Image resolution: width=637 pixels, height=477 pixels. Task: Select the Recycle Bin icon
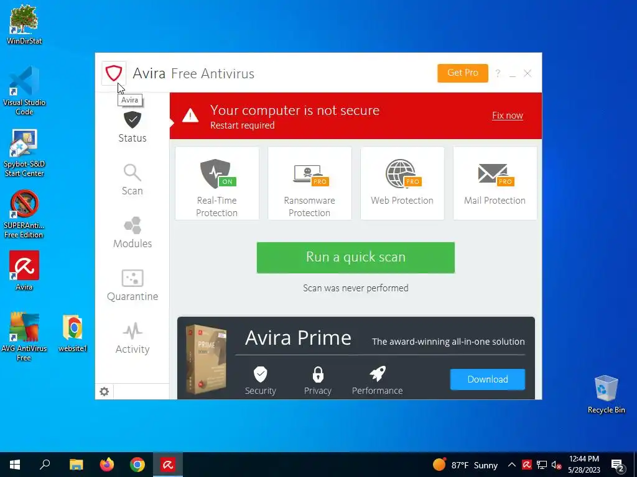point(606,394)
